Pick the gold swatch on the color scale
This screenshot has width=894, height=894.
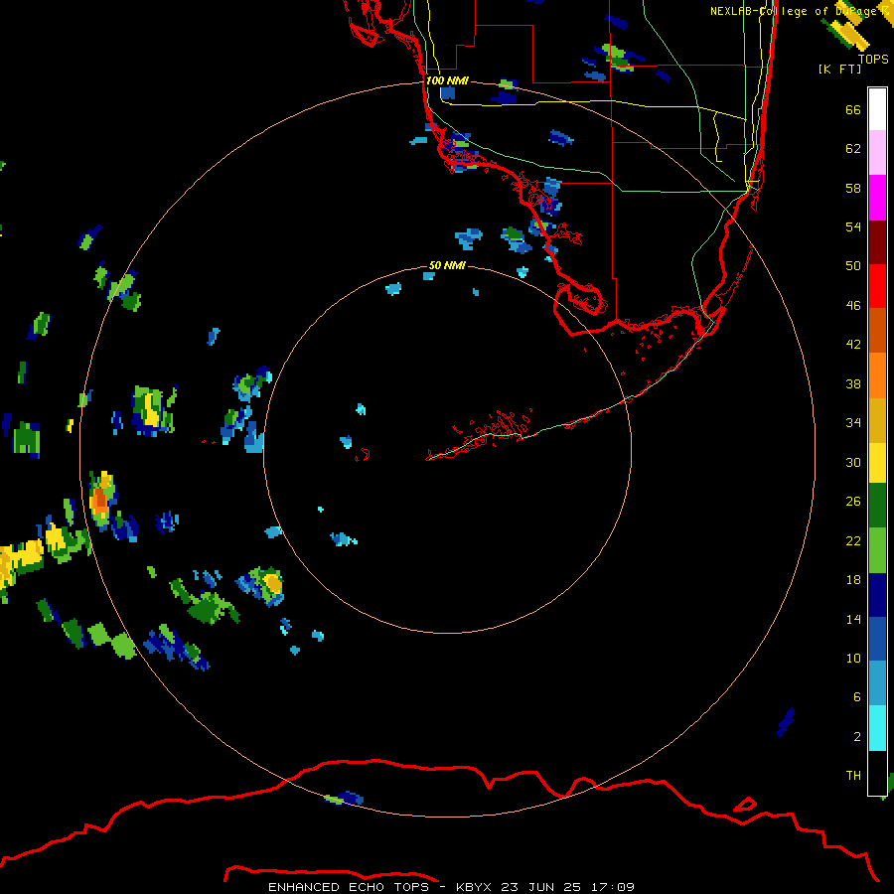tap(877, 421)
